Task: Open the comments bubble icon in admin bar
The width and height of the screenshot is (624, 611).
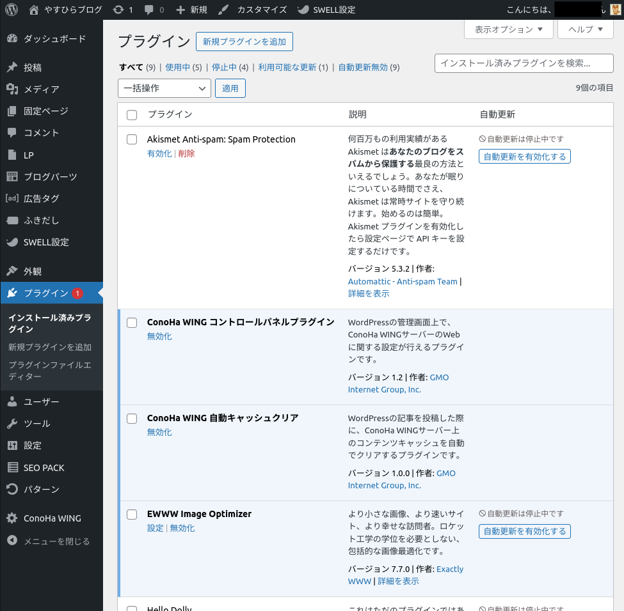Action: 149,10
